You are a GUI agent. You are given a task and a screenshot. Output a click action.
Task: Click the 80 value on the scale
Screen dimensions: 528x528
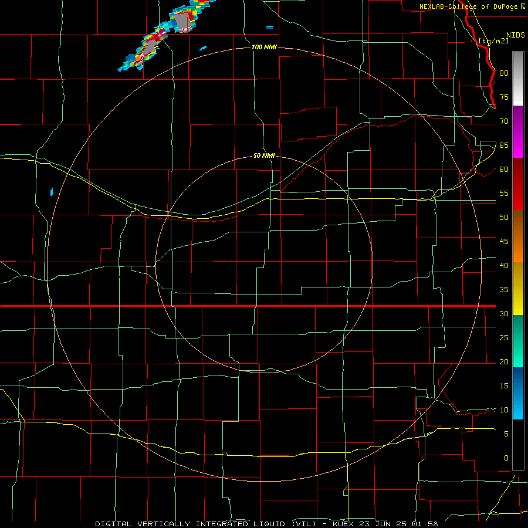[504, 73]
